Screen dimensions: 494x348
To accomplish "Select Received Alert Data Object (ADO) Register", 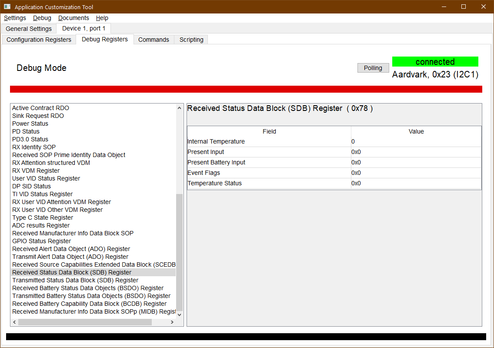I will pyautogui.click(x=93, y=249).
